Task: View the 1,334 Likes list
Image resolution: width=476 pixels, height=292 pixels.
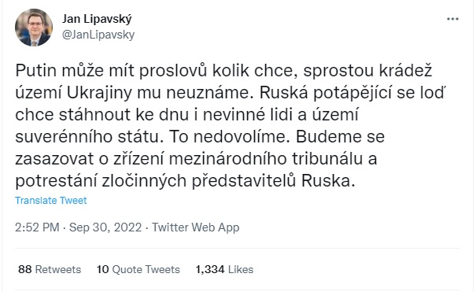Action: pos(224,269)
